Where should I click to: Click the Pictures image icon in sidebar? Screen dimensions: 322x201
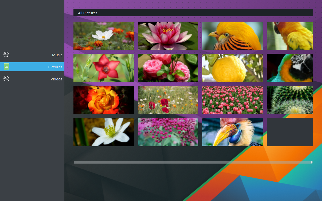pyautogui.click(x=7, y=67)
